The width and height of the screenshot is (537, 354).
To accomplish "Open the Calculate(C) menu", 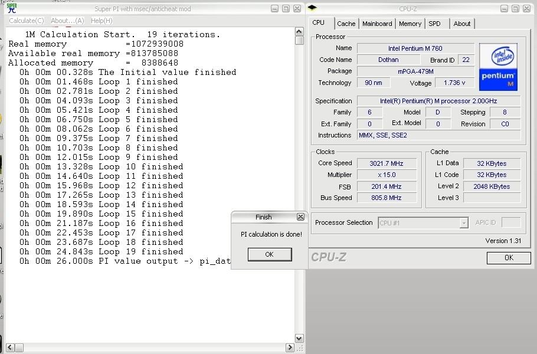I will [27, 21].
